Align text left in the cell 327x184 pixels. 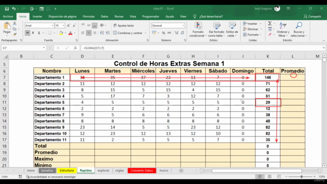pyautogui.click(x=83, y=33)
